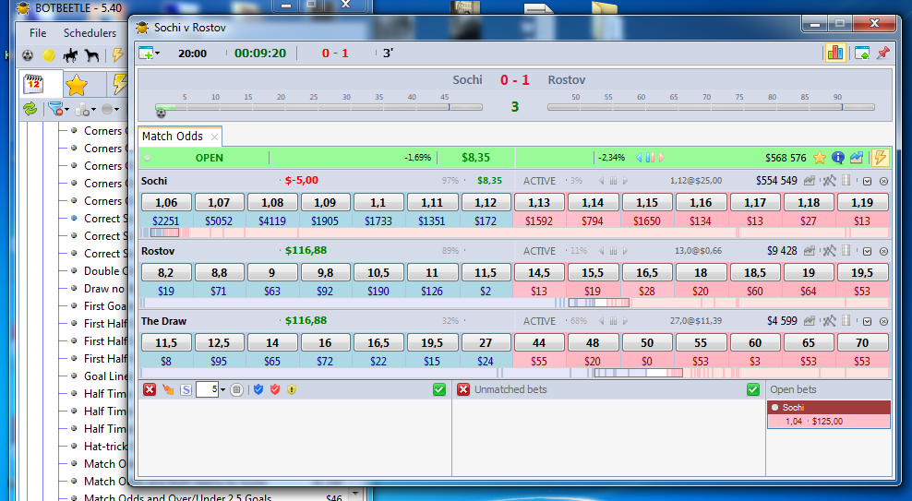Screen dimensions: 912x501
Task: Choose the horse racing icon
Action: [x=70, y=55]
